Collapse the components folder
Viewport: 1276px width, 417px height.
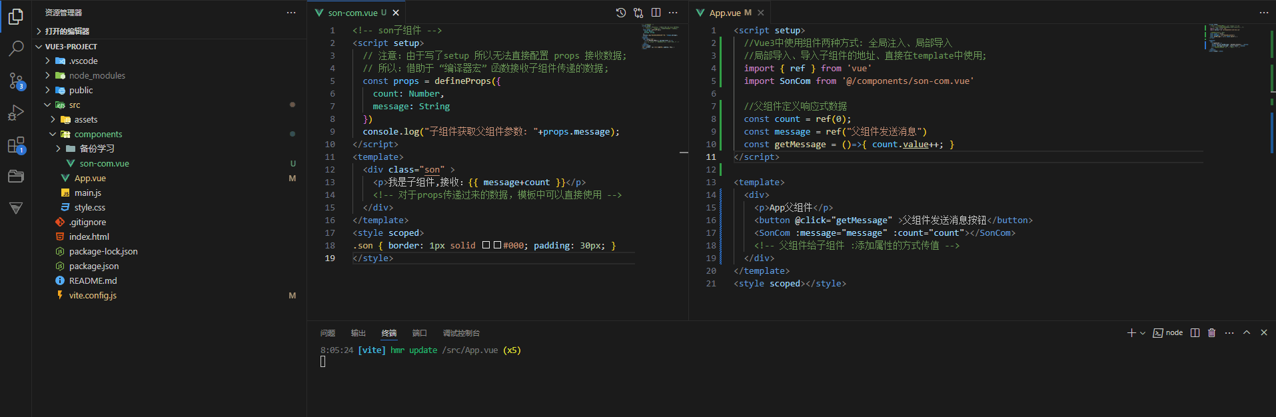(x=169, y=134)
